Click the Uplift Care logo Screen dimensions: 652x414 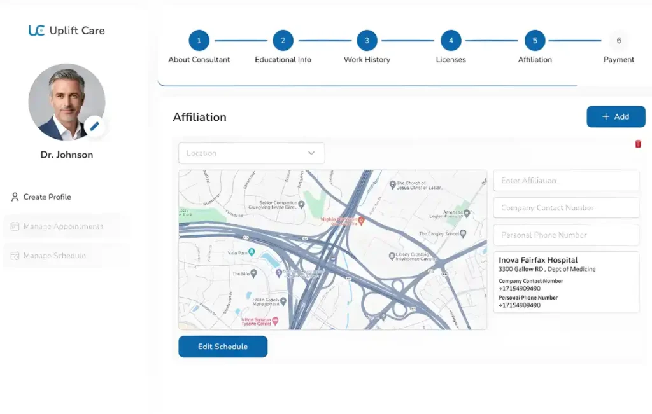click(66, 31)
